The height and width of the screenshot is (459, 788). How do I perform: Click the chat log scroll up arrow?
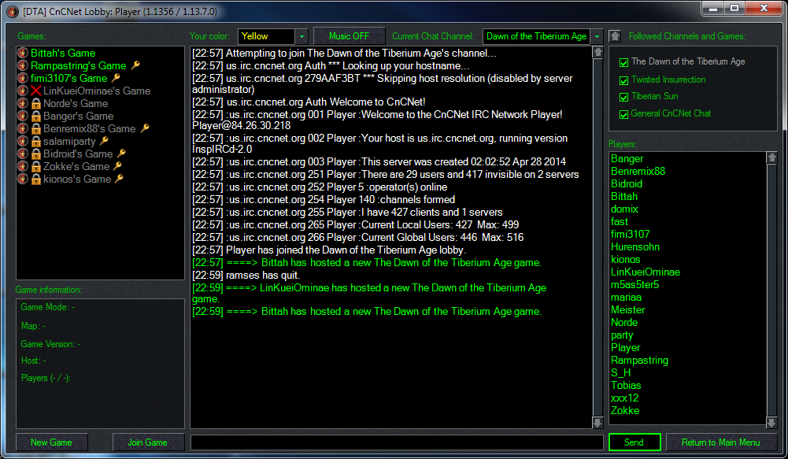tap(597, 52)
